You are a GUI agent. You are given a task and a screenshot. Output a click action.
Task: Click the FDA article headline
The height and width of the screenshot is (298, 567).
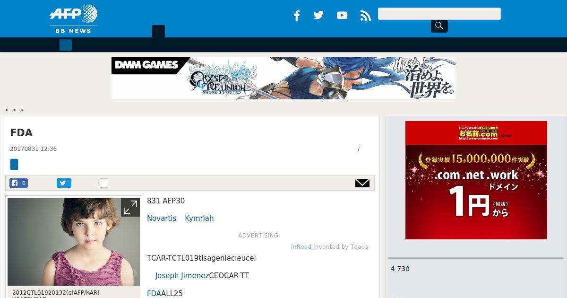click(21, 133)
